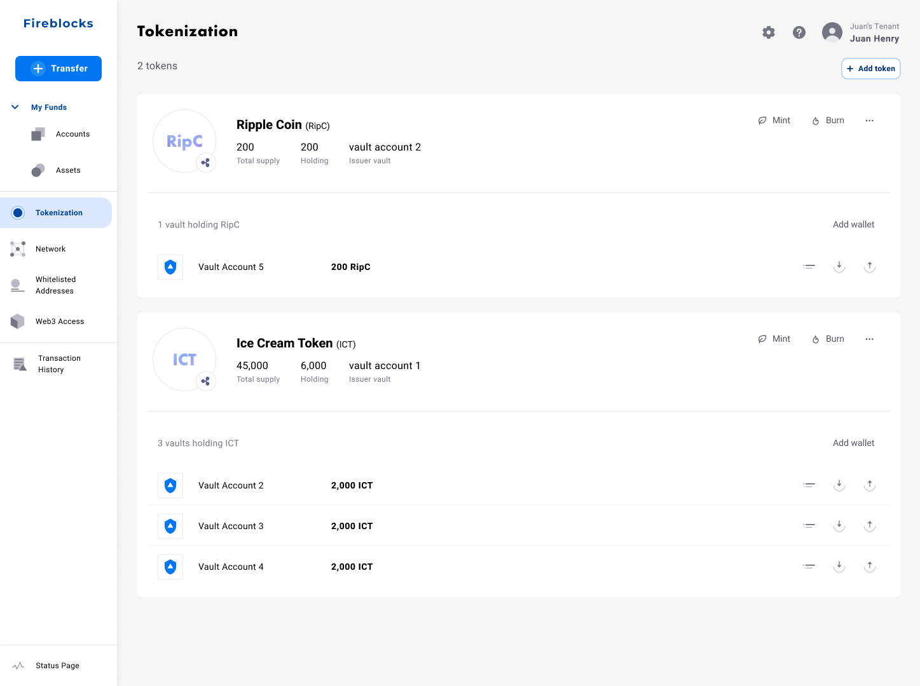Click the receive arrow for Vault Account 3

click(x=839, y=526)
